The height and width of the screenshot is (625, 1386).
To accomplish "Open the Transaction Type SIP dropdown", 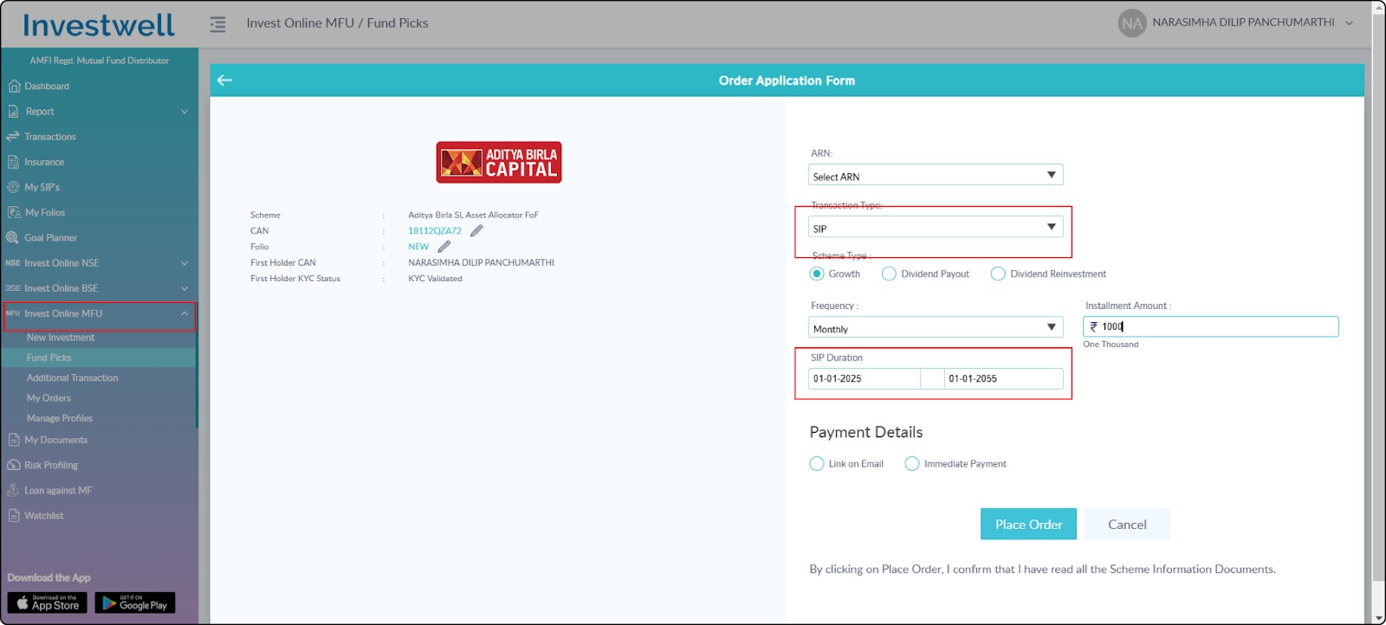I will pyautogui.click(x=936, y=228).
